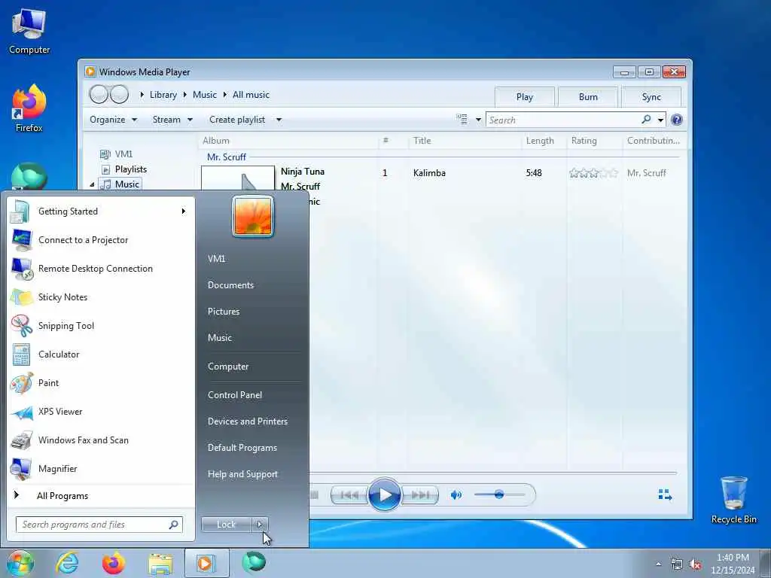Select the VM1 library tree item
771x578 pixels.
point(117,154)
